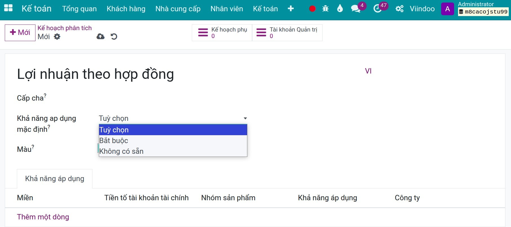Edit the plan name Lợi nhuận theo hợp đồng
511x227 pixels.
point(95,74)
